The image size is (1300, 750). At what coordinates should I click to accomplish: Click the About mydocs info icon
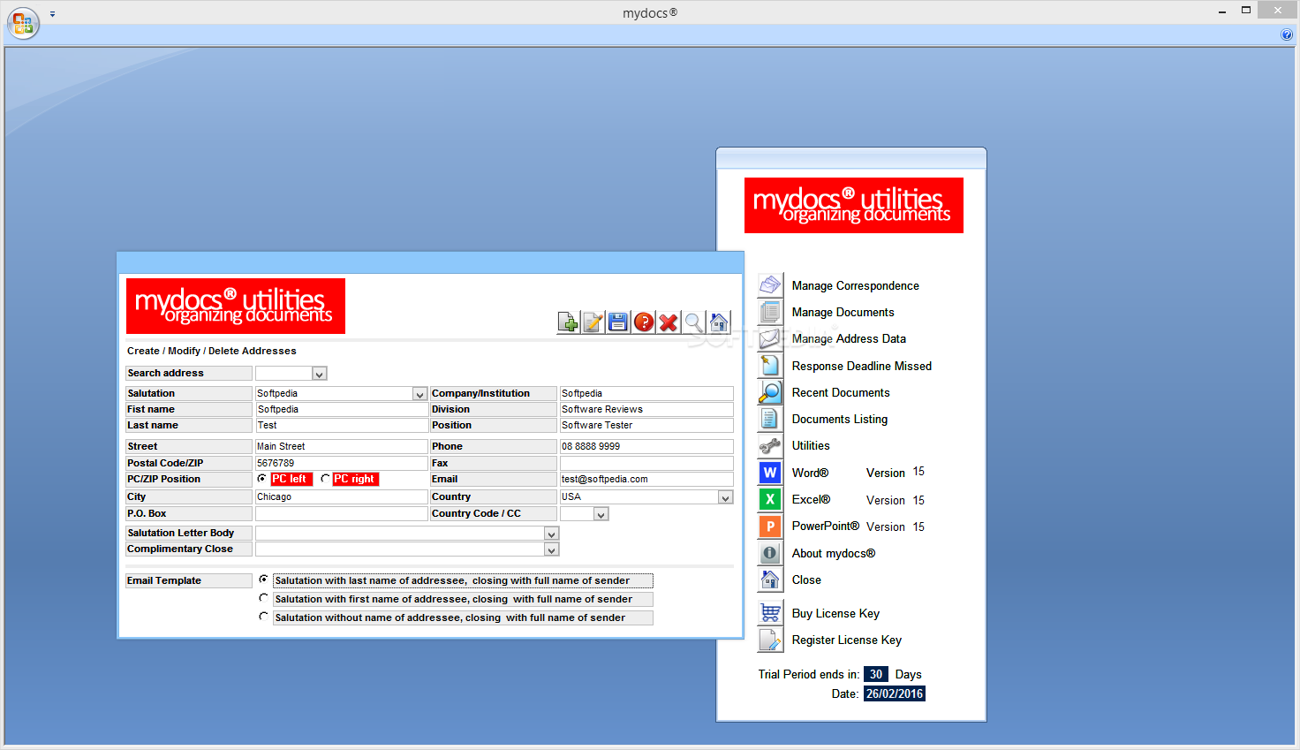pyautogui.click(x=770, y=553)
